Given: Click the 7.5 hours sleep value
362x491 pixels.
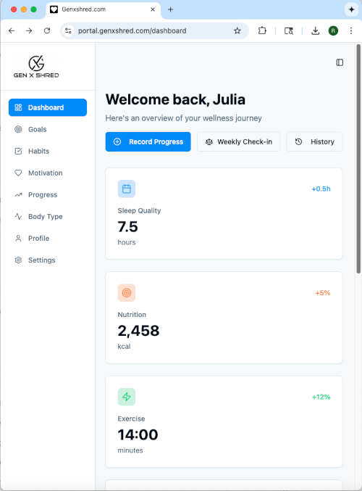Looking at the screenshot, I should pyautogui.click(x=127, y=227).
